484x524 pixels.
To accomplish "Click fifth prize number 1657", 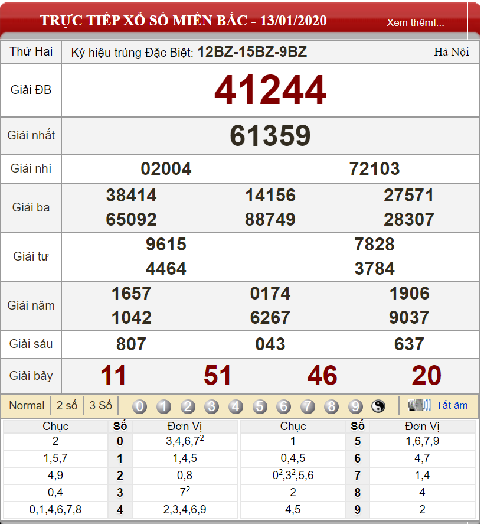I will pyautogui.click(x=131, y=294).
